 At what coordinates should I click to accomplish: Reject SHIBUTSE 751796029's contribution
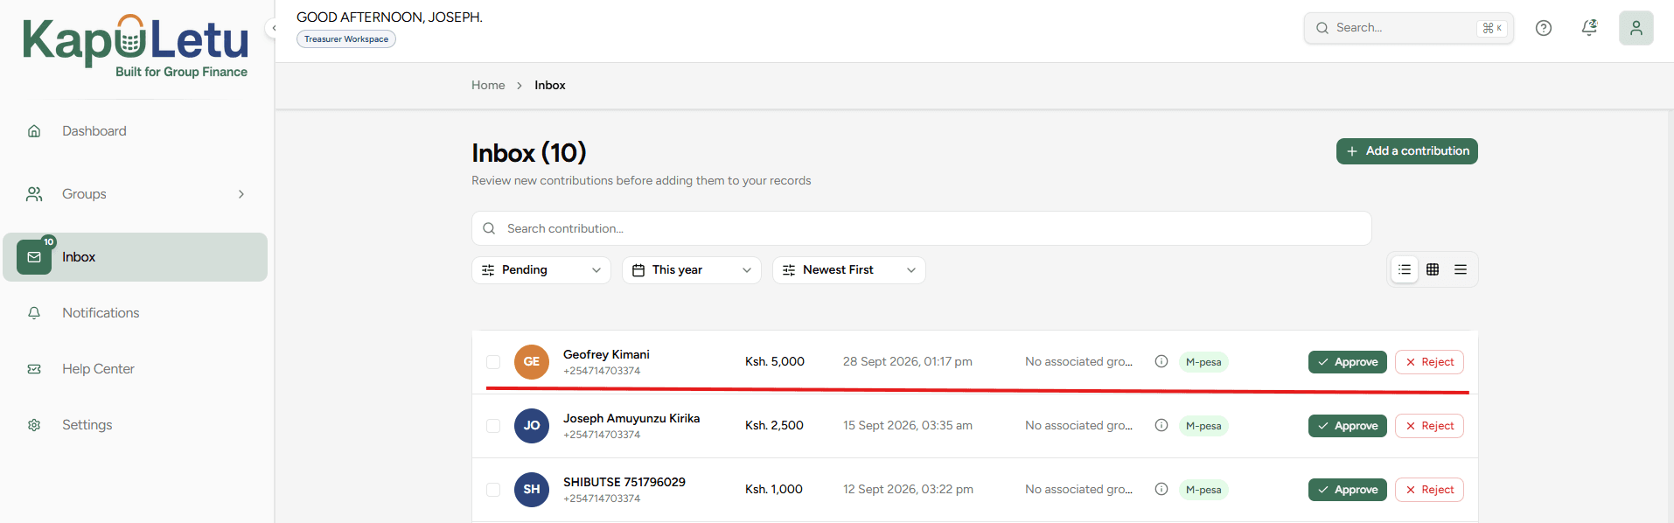[x=1429, y=490]
